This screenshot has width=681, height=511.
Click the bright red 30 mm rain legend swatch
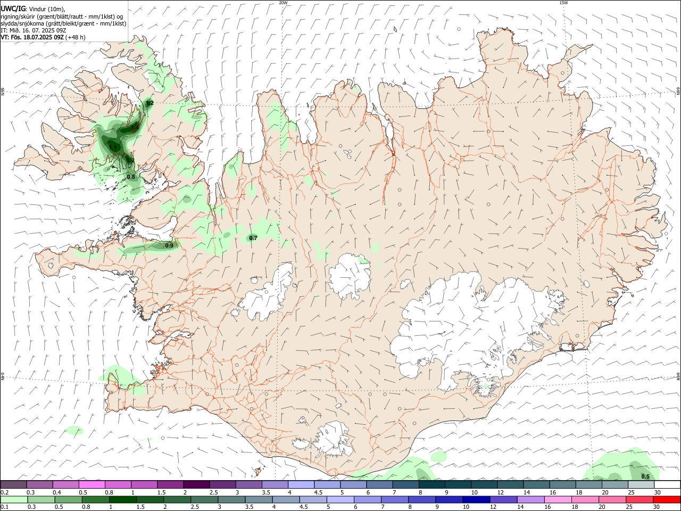tap(667, 499)
